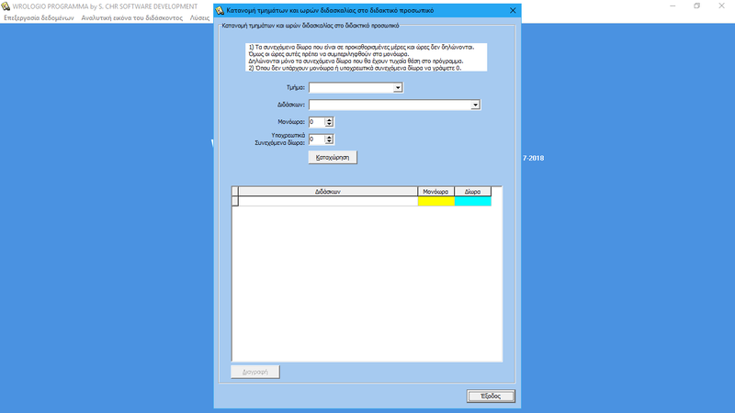Open the Αναλυτική εικόνα του διδάσκοντος menu
Screen dimensions: 735x413
(x=132, y=17)
